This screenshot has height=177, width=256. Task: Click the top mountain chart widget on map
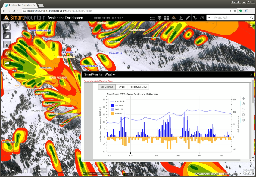pyautogui.click(x=7, y=27)
